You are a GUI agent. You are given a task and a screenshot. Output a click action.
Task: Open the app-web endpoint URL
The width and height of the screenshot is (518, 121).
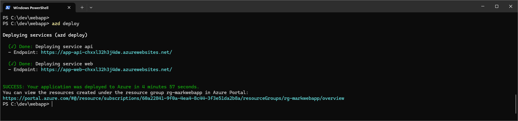point(106,70)
